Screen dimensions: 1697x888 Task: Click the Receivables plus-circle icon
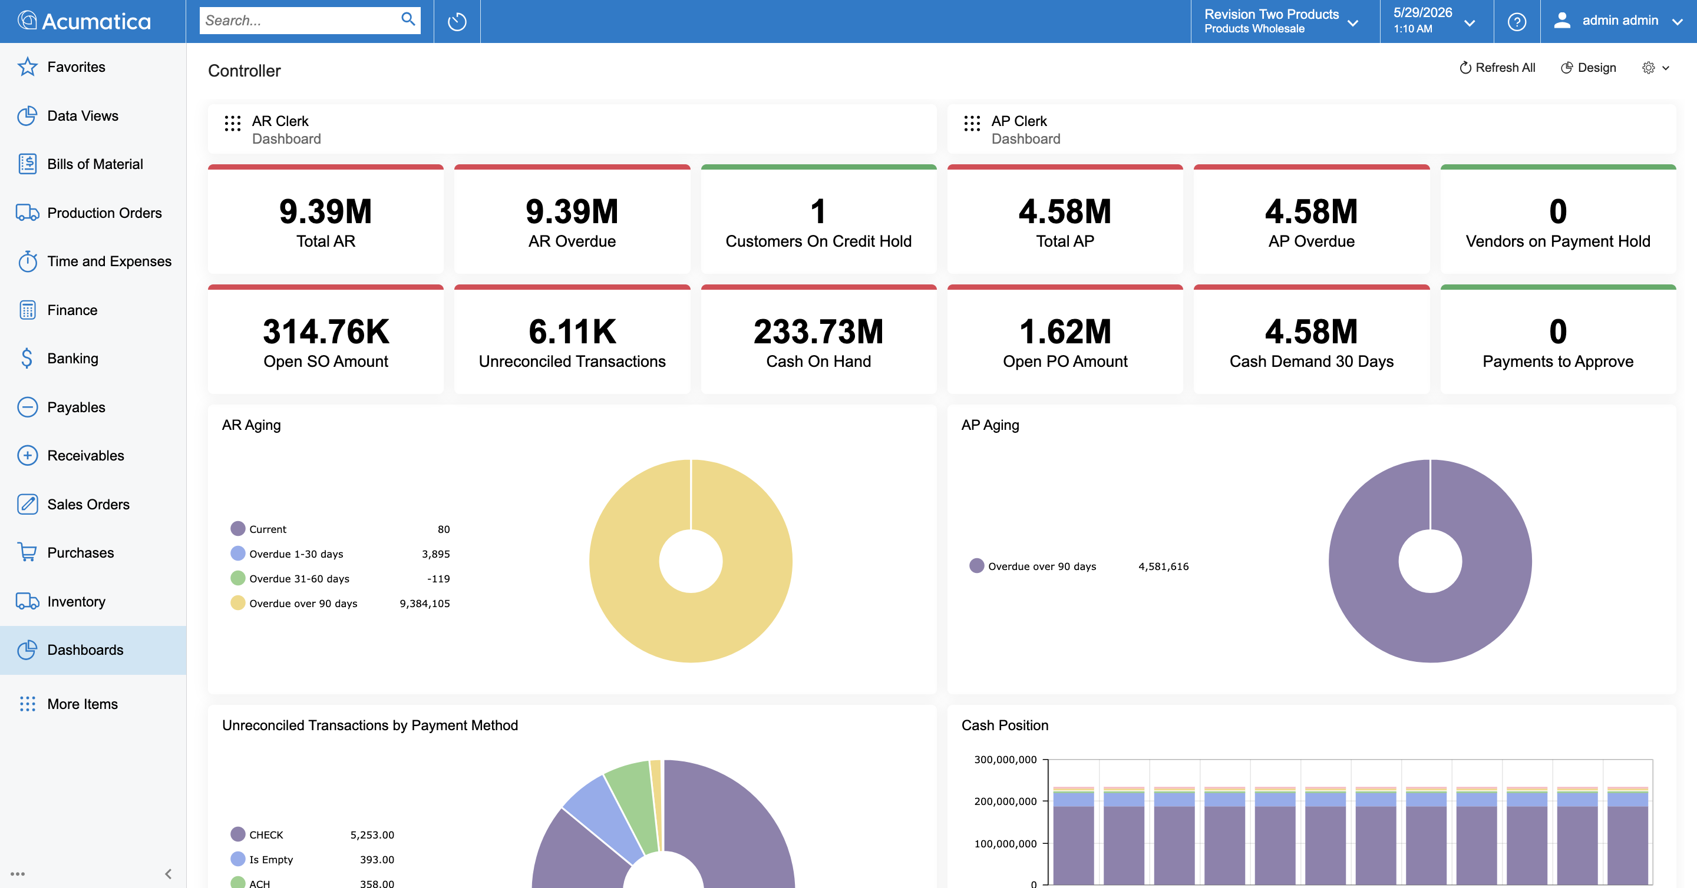pyautogui.click(x=27, y=456)
